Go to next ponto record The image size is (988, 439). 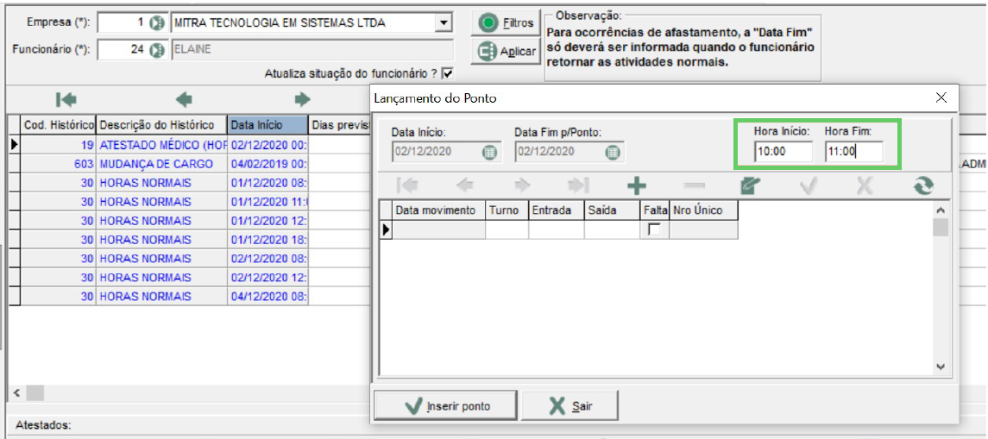click(523, 185)
